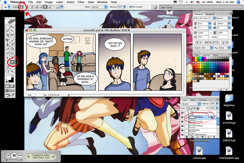Switch to the Paths tab
The height and width of the screenshot is (163, 244).
(x=193, y=100)
